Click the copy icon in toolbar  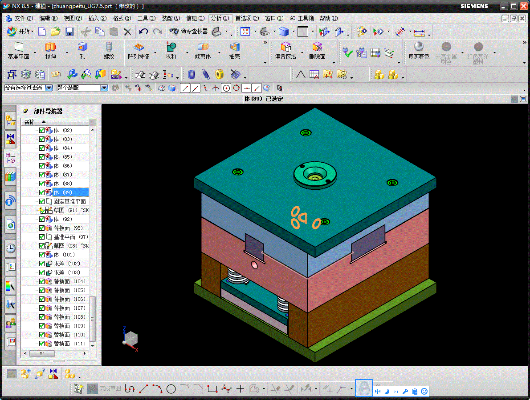pos(100,32)
